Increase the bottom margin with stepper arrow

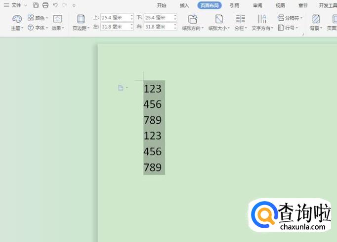coord(175,16)
